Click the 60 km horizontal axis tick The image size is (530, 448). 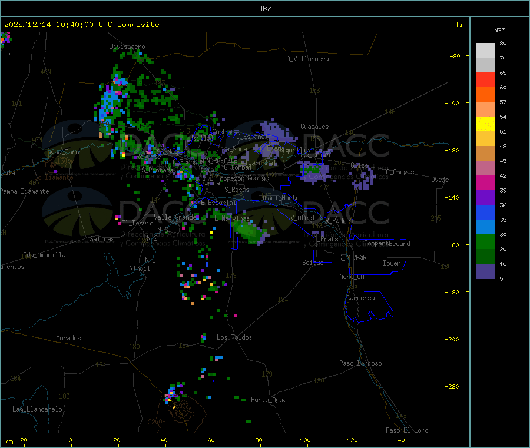tap(211, 440)
